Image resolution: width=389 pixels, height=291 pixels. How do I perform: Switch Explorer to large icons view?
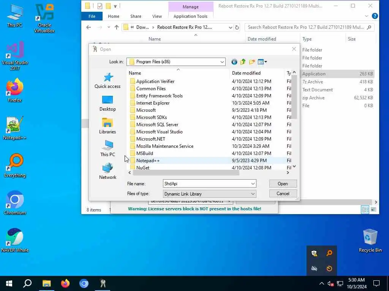pos(373,210)
